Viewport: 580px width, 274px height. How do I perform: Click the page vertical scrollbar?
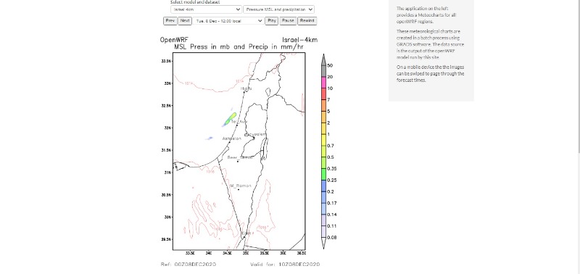pos(578,76)
